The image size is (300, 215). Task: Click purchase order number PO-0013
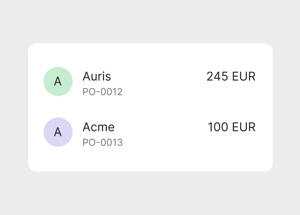tap(103, 143)
